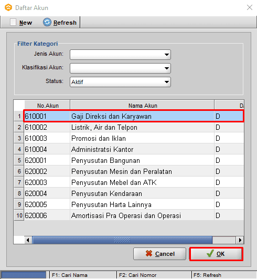Click the scroll right arrow
Viewport: 257px width, 279px height.
point(240,240)
